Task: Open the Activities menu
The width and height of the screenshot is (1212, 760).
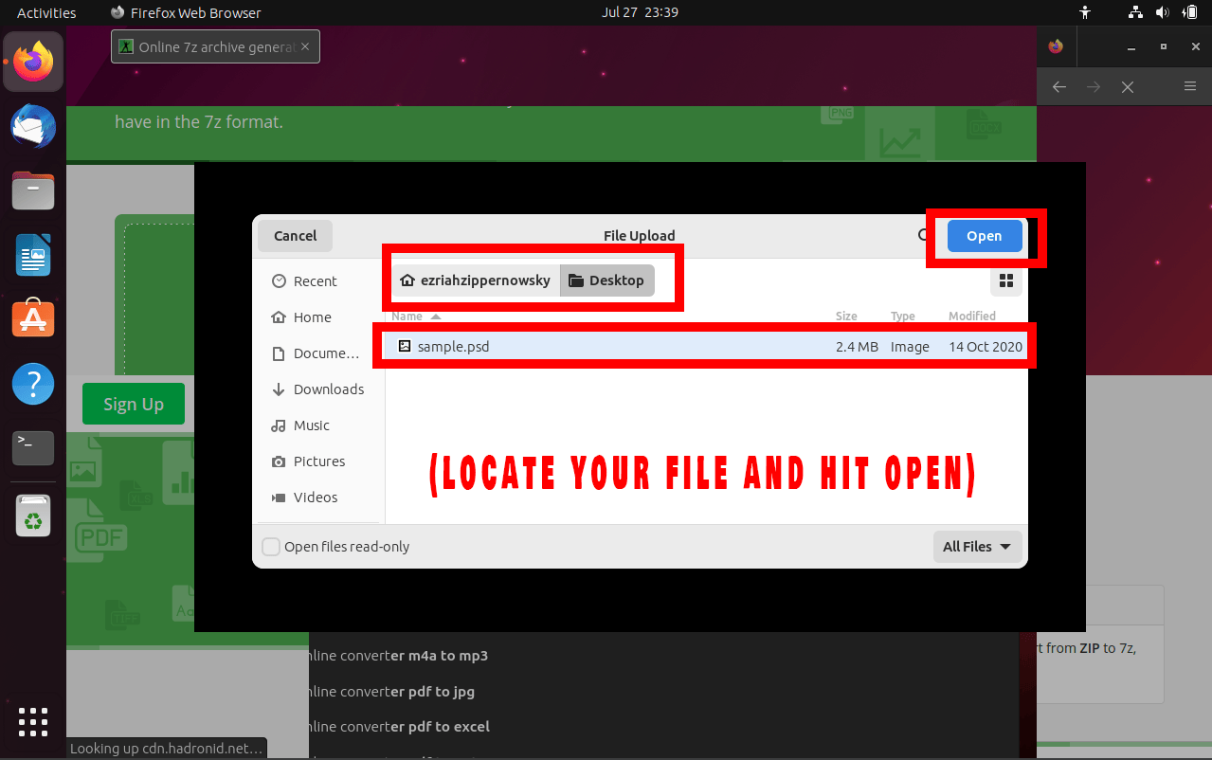Action: 46,12
